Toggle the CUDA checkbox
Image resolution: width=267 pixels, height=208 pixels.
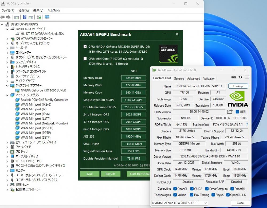(192, 189)
